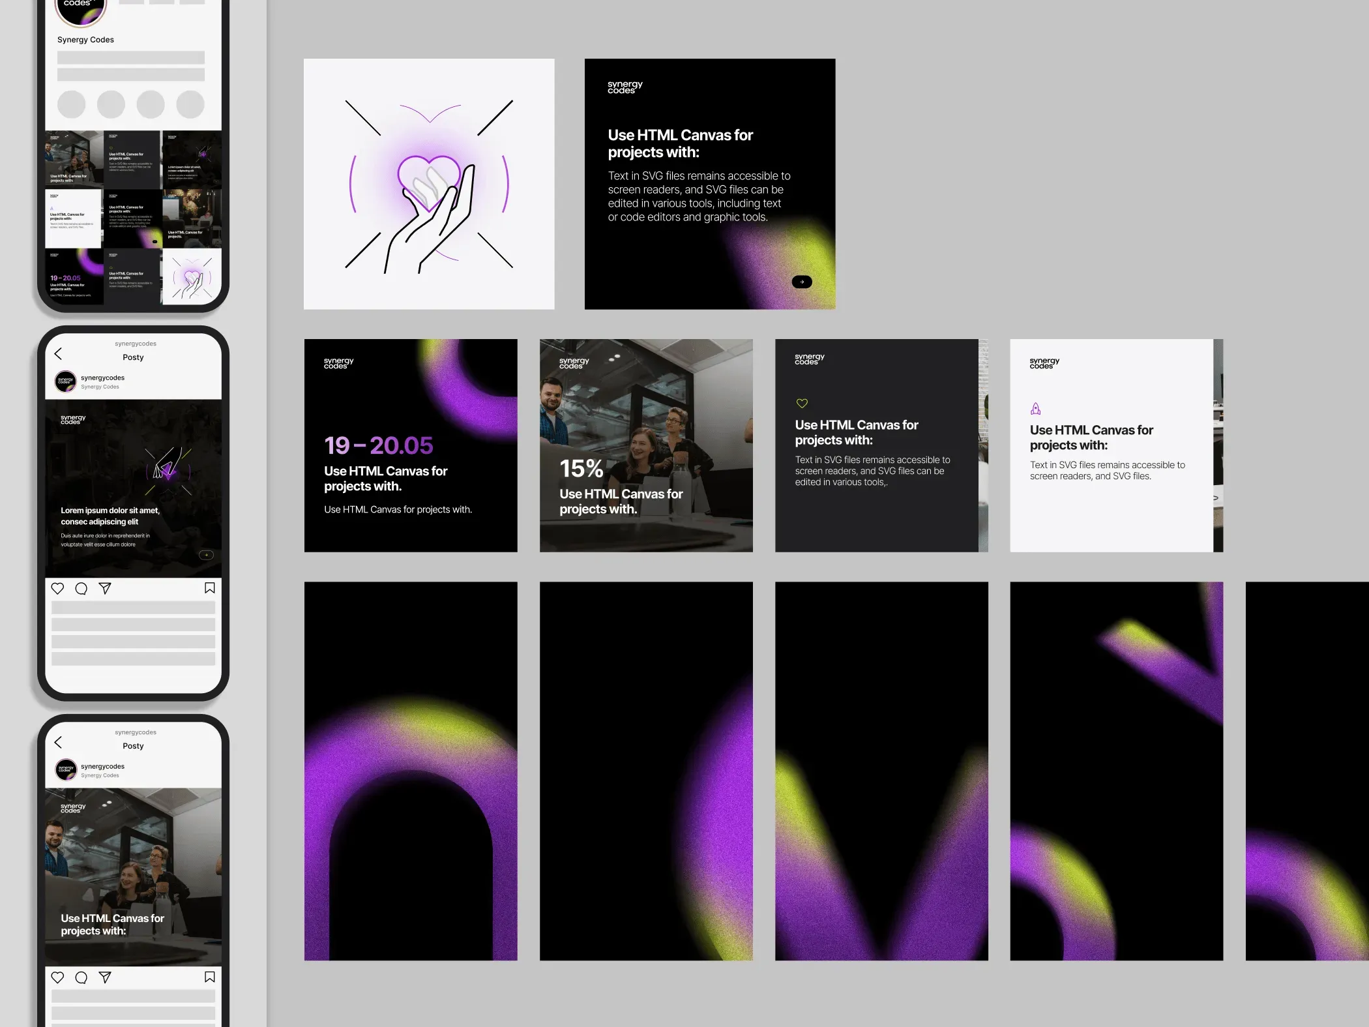The width and height of the screenshot is (1369, 1027).
Task: Select the 19–20.05 event post card
Action: [x=411, y=445]
